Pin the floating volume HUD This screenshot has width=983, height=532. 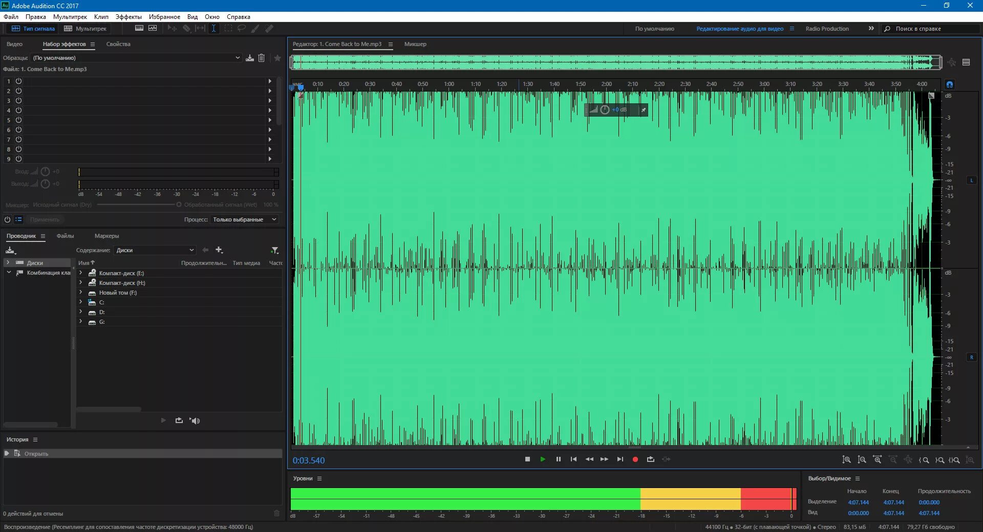coord(644,110)
